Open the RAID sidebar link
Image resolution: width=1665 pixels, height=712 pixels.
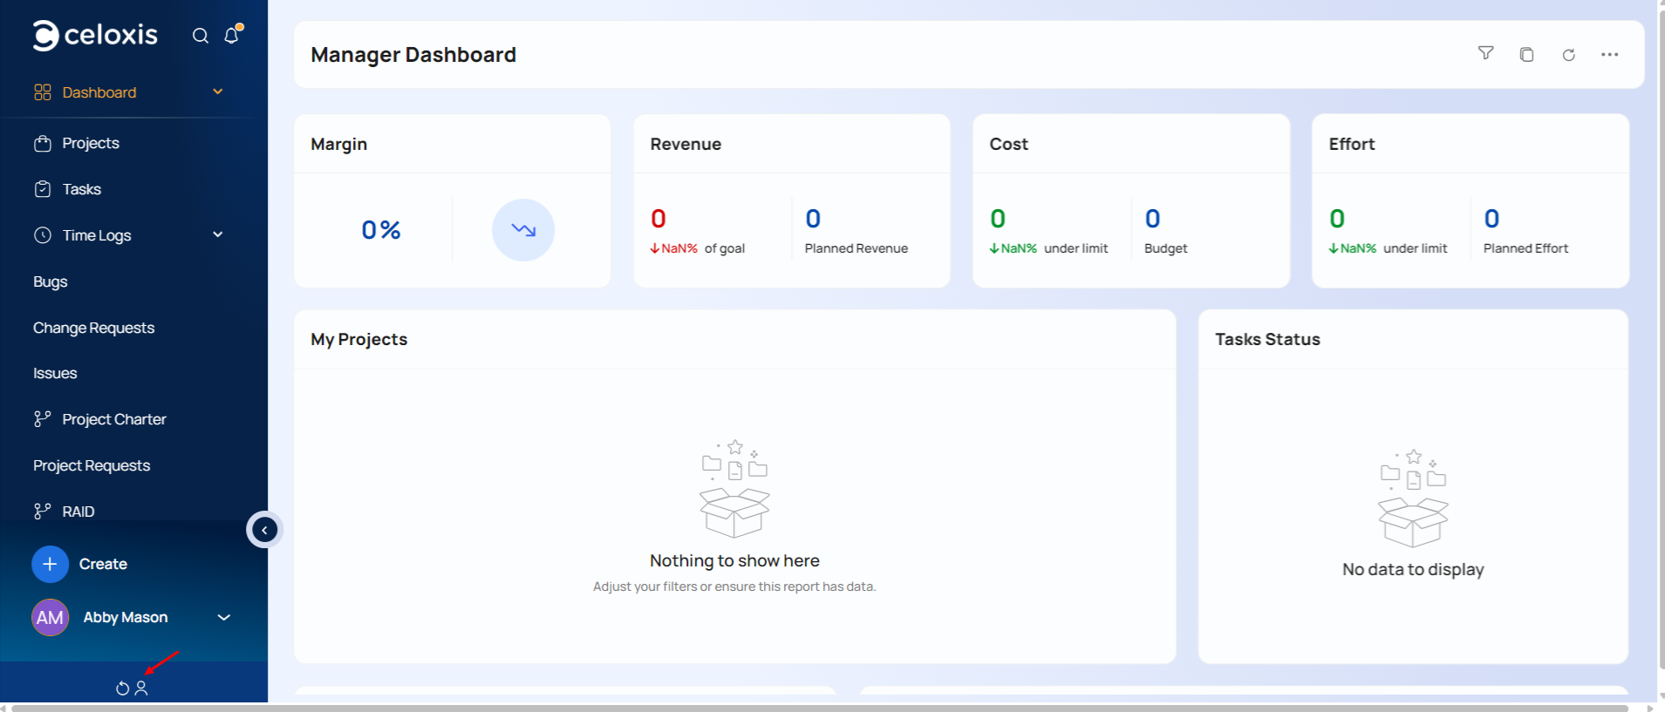pyautogui.click(x=78, y=512)
